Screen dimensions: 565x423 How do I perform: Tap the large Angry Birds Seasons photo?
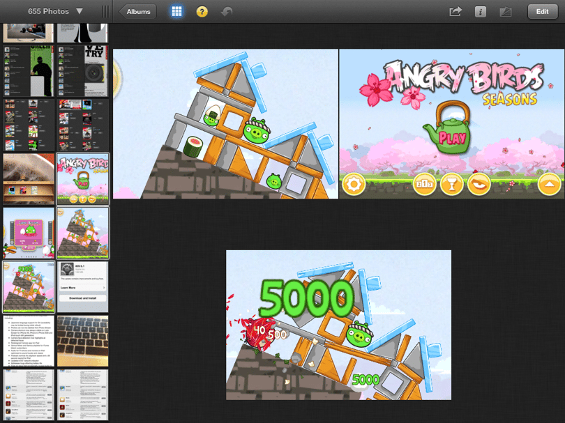point(451,124)
